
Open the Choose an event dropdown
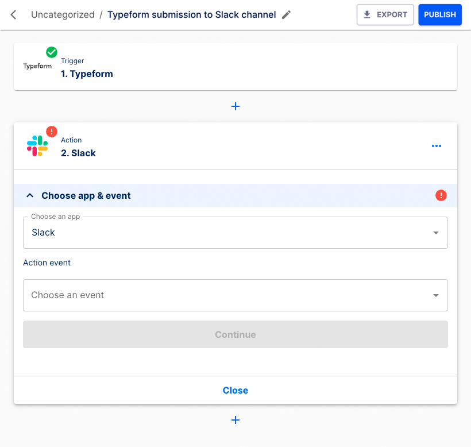(x=235, y=295)
